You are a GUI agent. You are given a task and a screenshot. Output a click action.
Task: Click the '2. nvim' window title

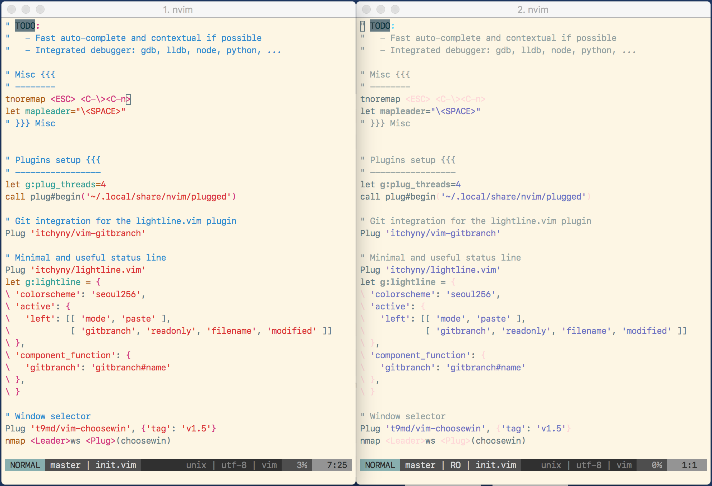click(533, 10)
